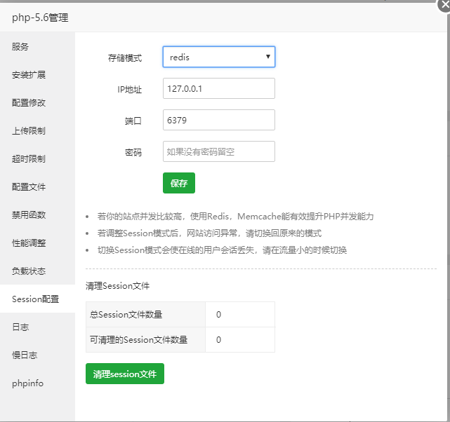Open the 服务 sidebar tab
The image size is (450, 422).
(37, 46)
